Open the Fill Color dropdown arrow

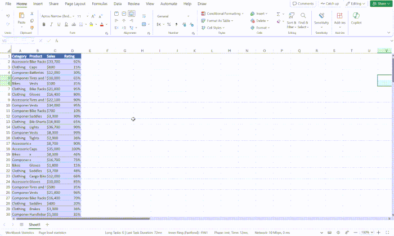[x=96, y=24]
